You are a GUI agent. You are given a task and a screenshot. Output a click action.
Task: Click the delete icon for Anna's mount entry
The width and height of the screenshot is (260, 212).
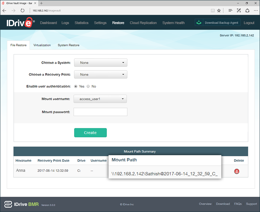click(x=237, y=171)
